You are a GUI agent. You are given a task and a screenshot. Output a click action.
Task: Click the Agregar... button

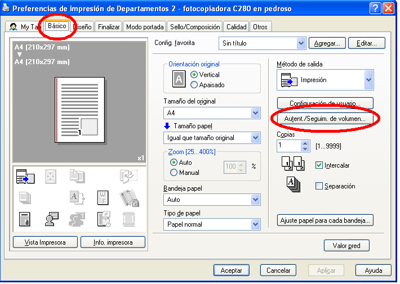tap(327, 43)
